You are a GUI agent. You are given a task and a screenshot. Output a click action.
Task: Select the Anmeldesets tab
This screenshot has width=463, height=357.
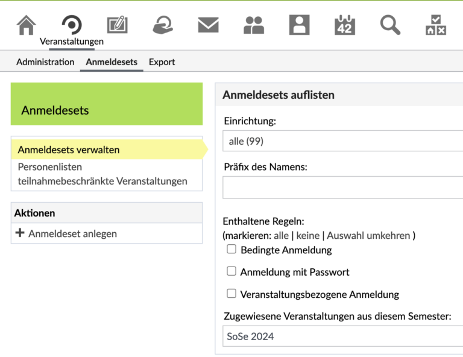point(112,62)
